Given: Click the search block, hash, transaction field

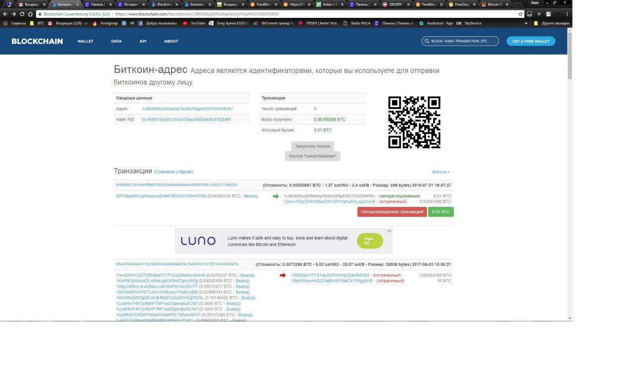Looking at the screenshot, I should (460, 41).
